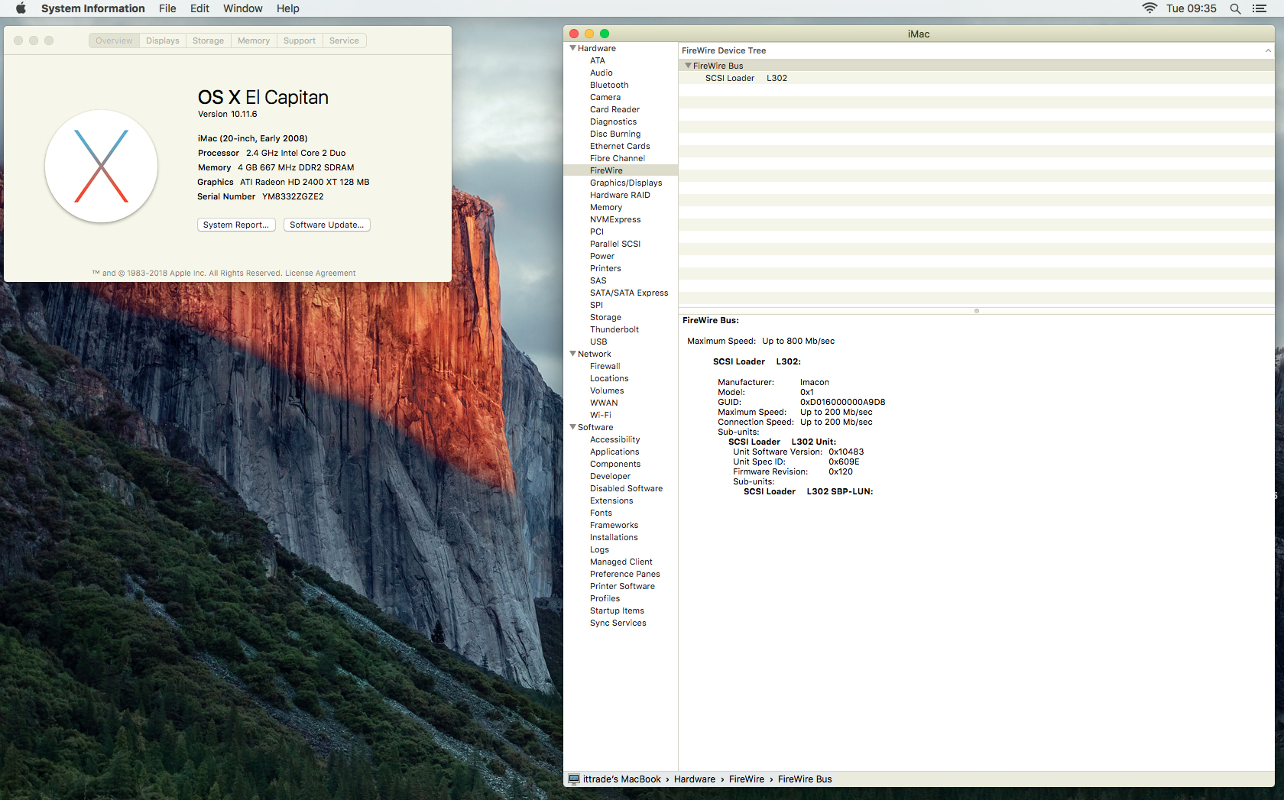Collapse the FireWire Bus disclosure triangle
The height and width of the screenshot is (800, 1284).
click(688, 66)
